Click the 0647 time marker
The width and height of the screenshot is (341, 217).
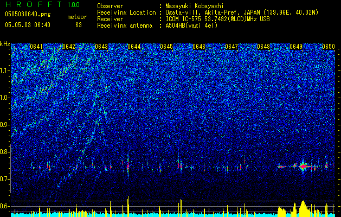pos(231,47)
